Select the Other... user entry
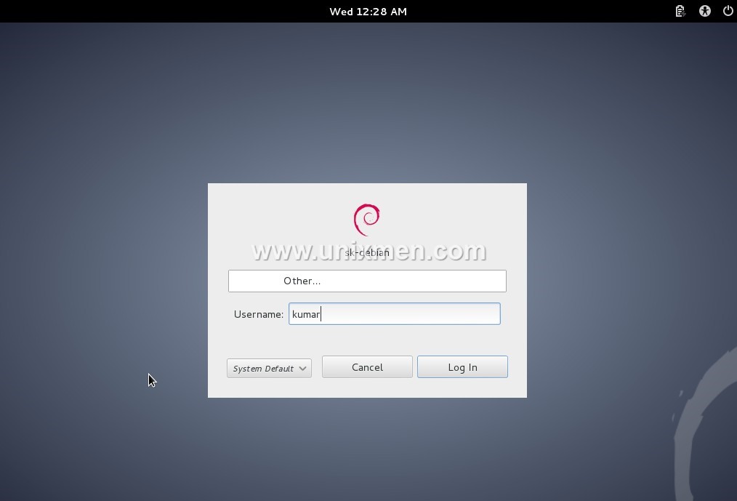Viewport: 737px width, 501px height. [x=367, y=281]
